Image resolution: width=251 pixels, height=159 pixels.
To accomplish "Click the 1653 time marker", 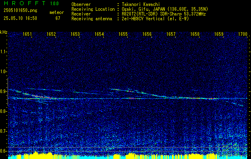I will 75,34.
